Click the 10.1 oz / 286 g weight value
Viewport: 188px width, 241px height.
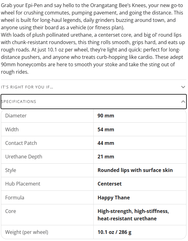[x=114, y=232]
